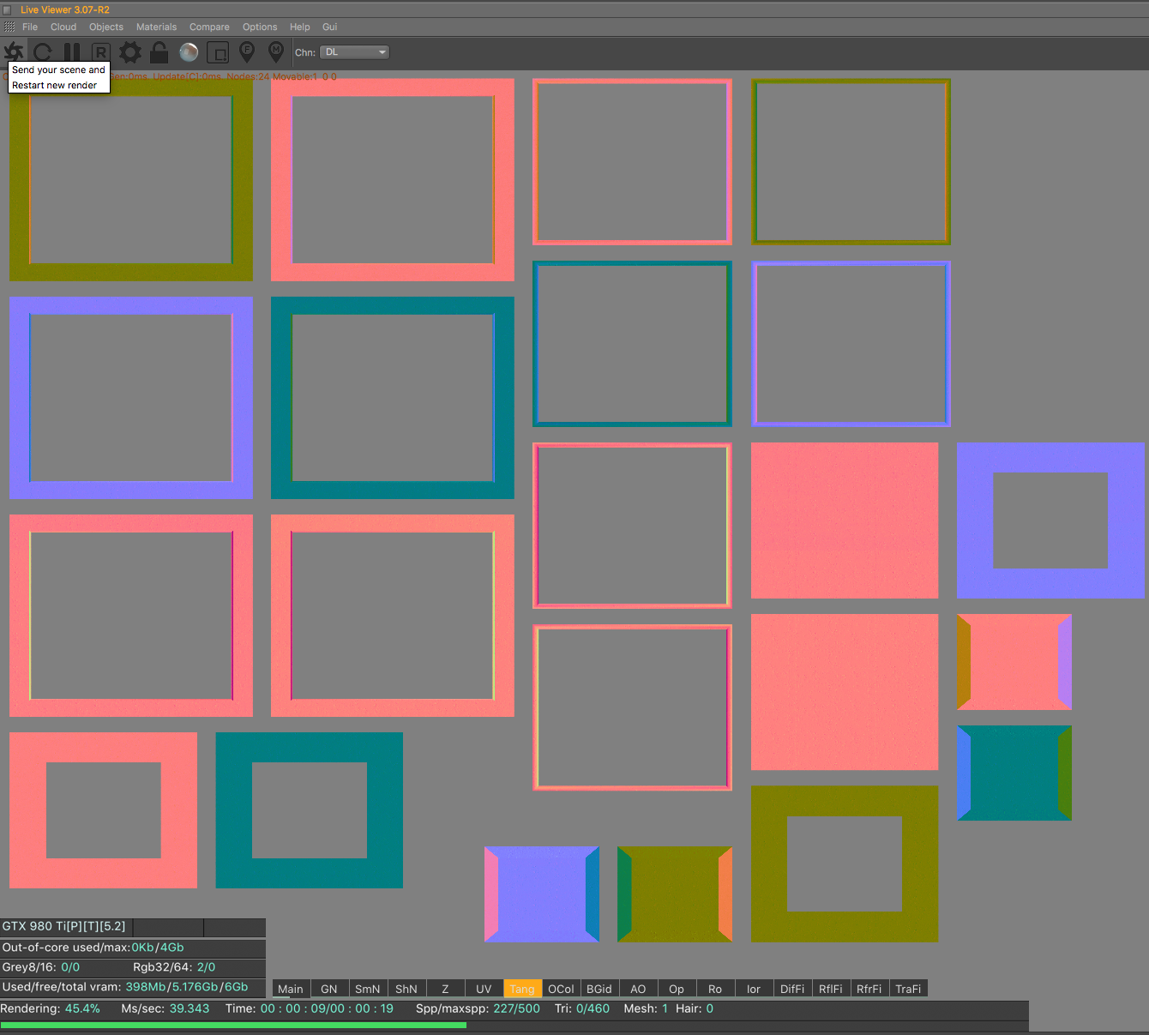Image resolution: width=1149 pixels, height=1035 pixels.
Task: Open the Options menu
Action: point(260,27)
